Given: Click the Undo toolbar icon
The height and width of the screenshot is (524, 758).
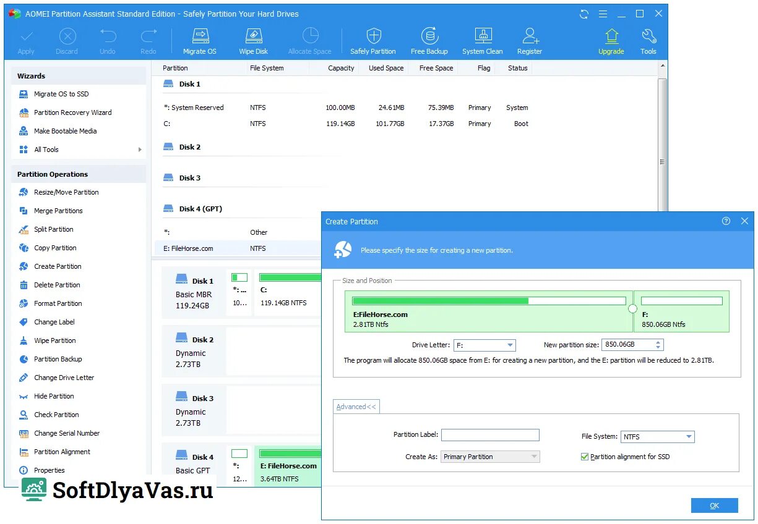Looking at the screenshot, I should coord(108,41).
